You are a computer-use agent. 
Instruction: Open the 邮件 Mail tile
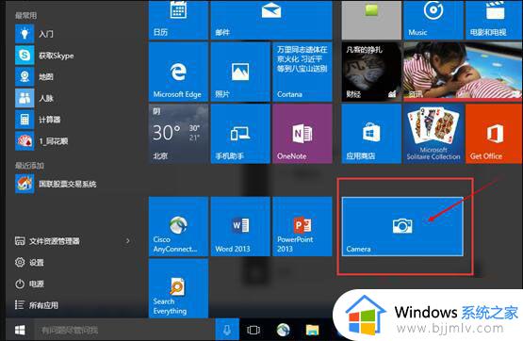(x=271, y=20)
